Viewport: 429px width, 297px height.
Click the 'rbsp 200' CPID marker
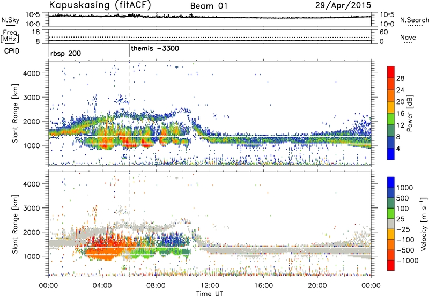65,53
